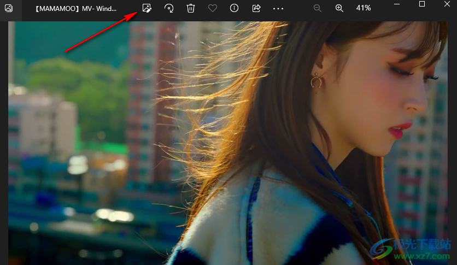The image size is (457, 265).
Task: Click the Photos app icon at top-left
Action: (x=9, y=8)
